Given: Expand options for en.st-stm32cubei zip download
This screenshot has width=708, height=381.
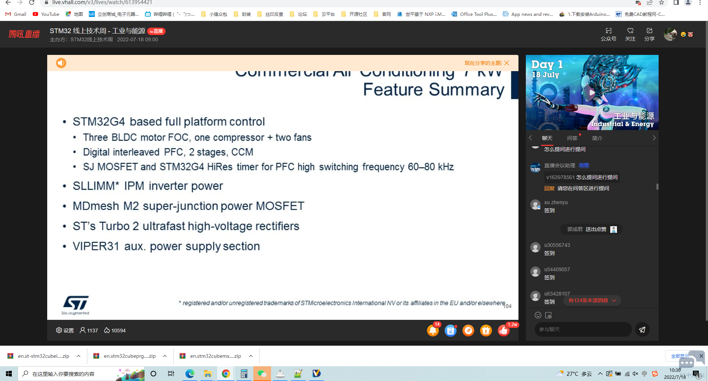Looking at the screenshot, I should pos(79,356).
